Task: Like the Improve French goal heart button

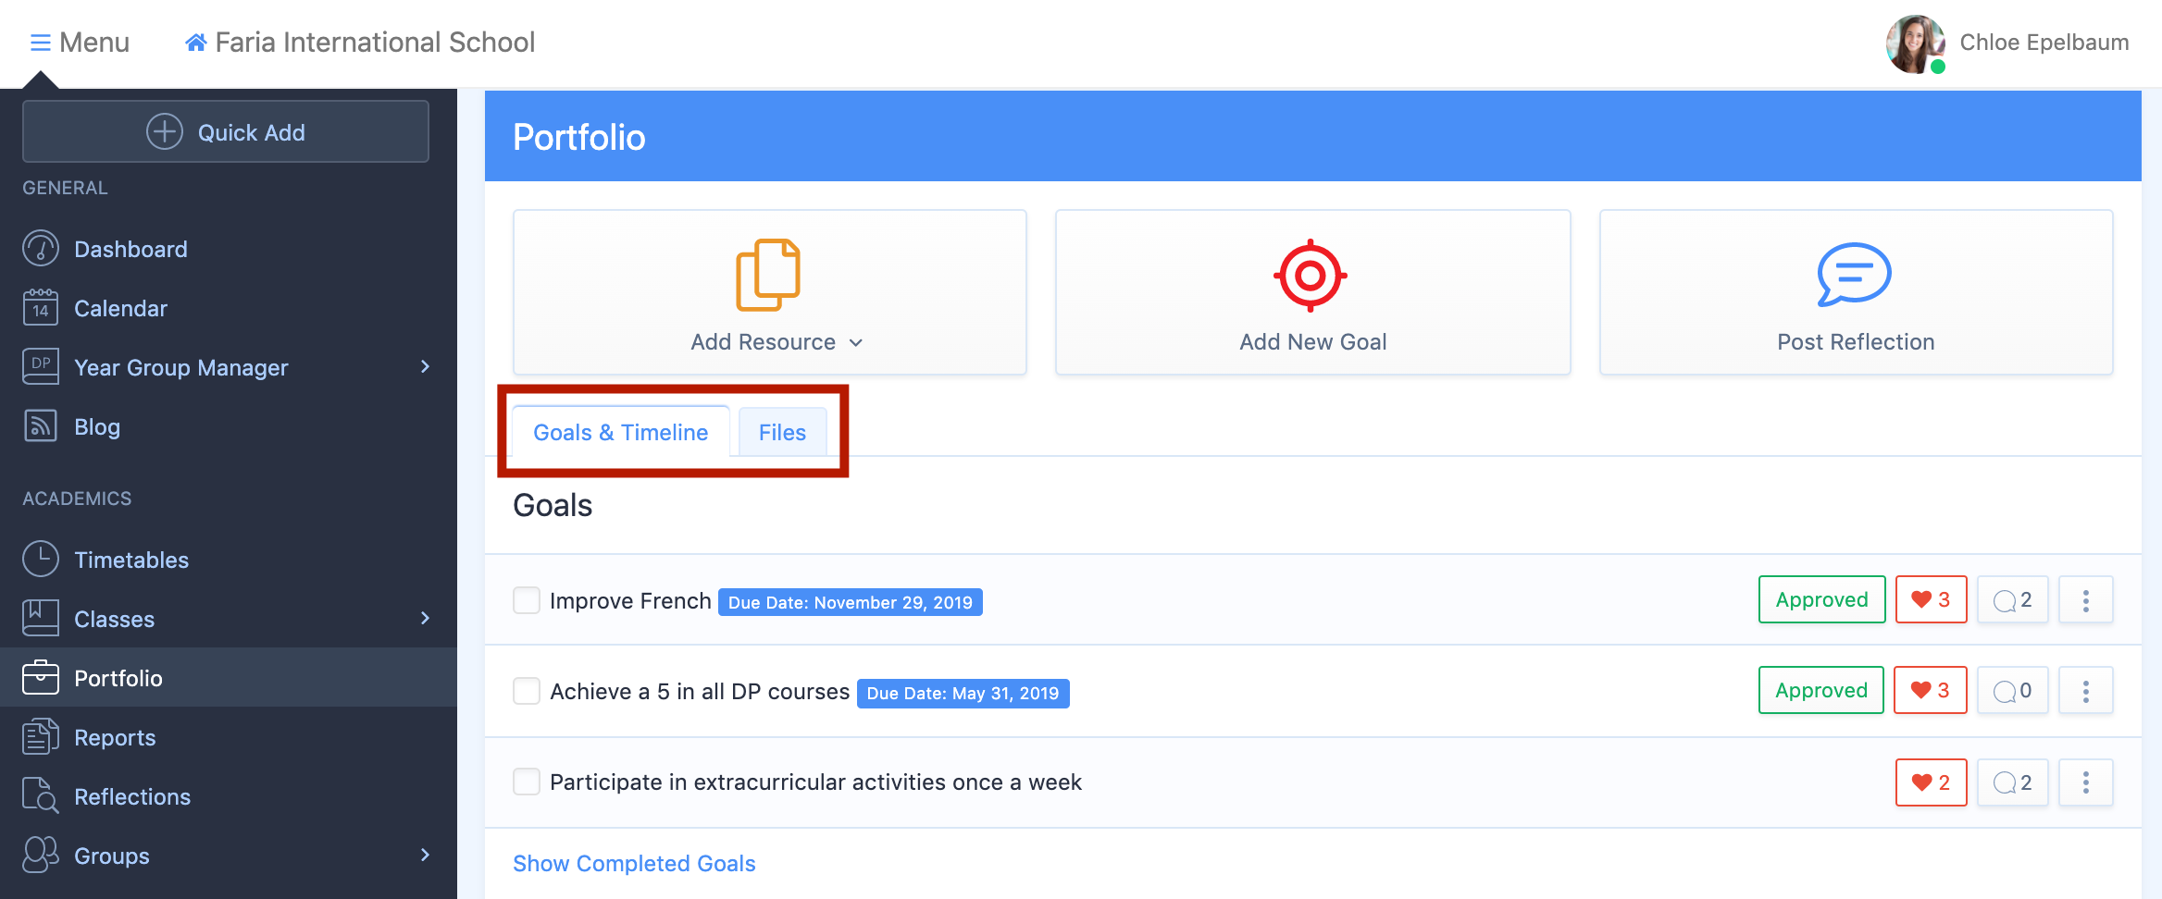Action: [1931, 600]
